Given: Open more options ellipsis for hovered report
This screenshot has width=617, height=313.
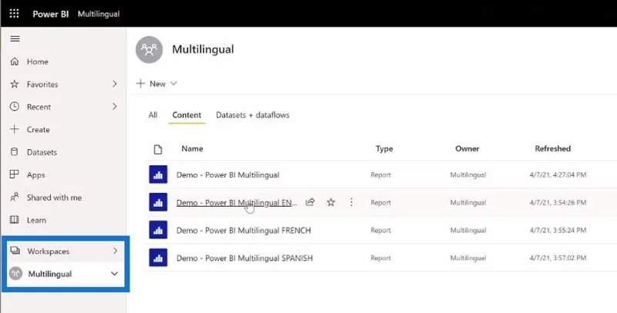Looking at the screenshot, I should pos(351,202).
